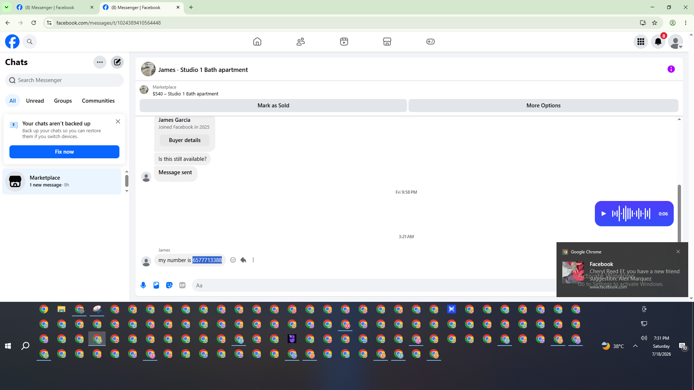Click the Fix now button
The image size is (694, 390).
(x=64, y=152)
